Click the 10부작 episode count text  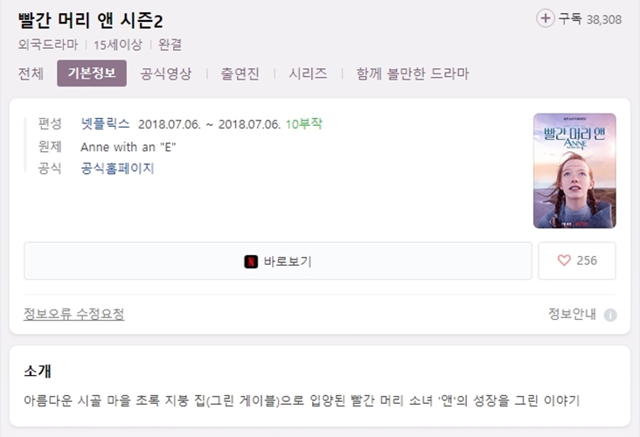point(304,123)
